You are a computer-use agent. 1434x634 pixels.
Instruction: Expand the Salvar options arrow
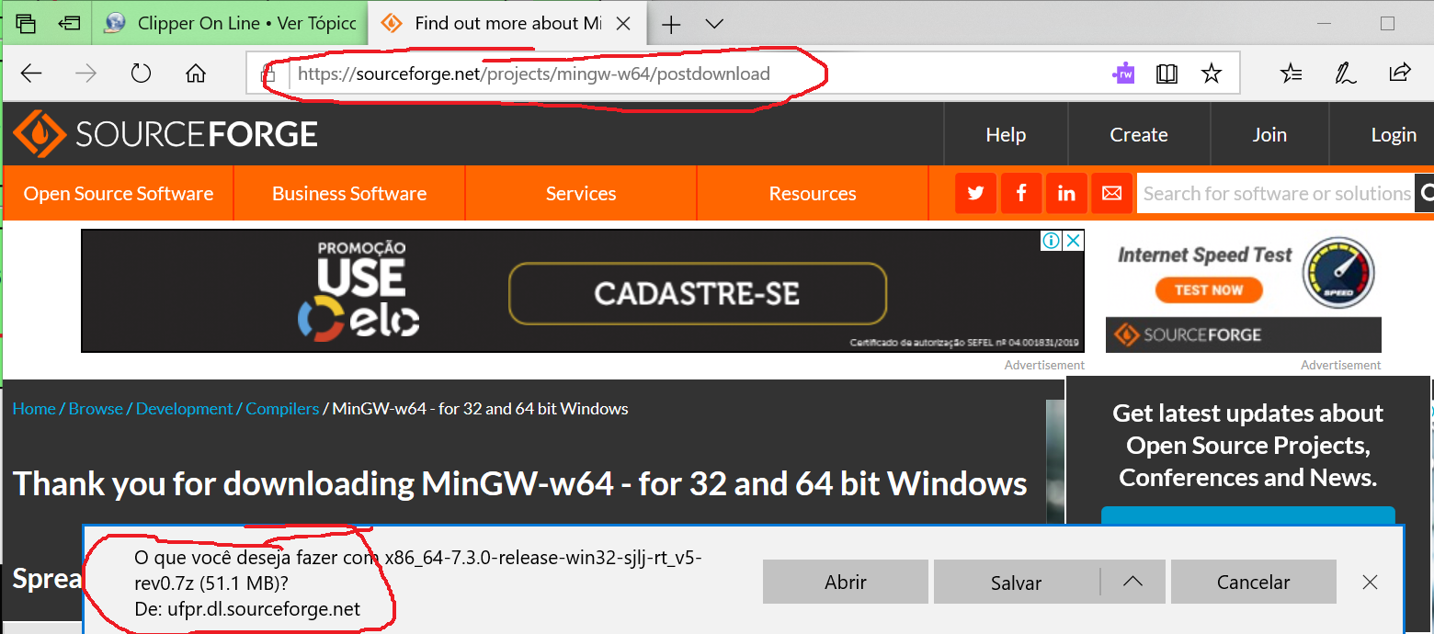[1132, 582]
